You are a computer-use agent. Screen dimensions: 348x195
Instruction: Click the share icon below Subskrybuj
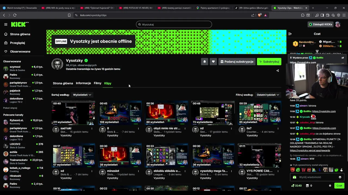point(278,71)
